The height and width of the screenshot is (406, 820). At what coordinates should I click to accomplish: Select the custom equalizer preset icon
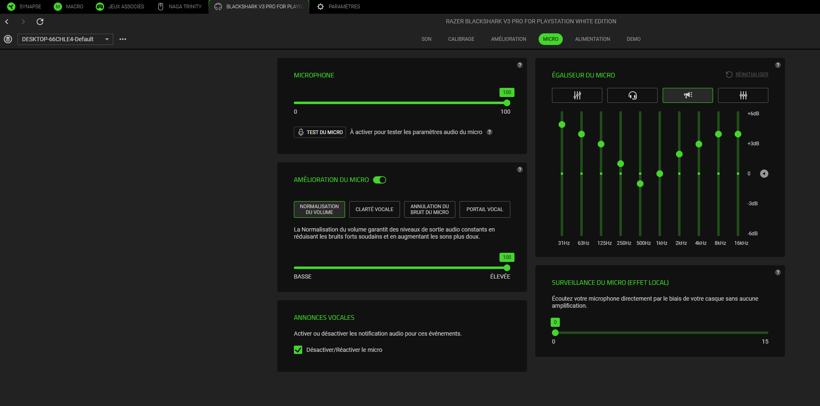pyautogui.click(x=577, y=95)
